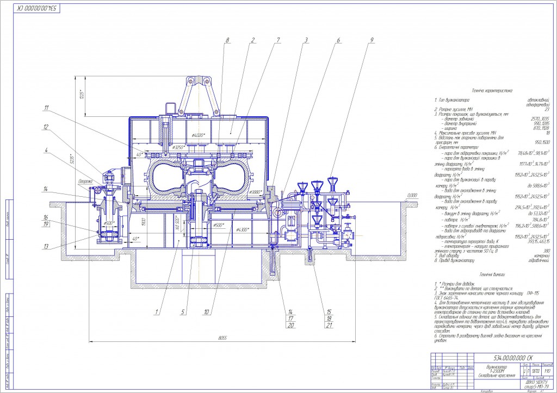Click the '2570...3035' outer diameter value
The image size is (557, 393).
click(x=540, y=119)
